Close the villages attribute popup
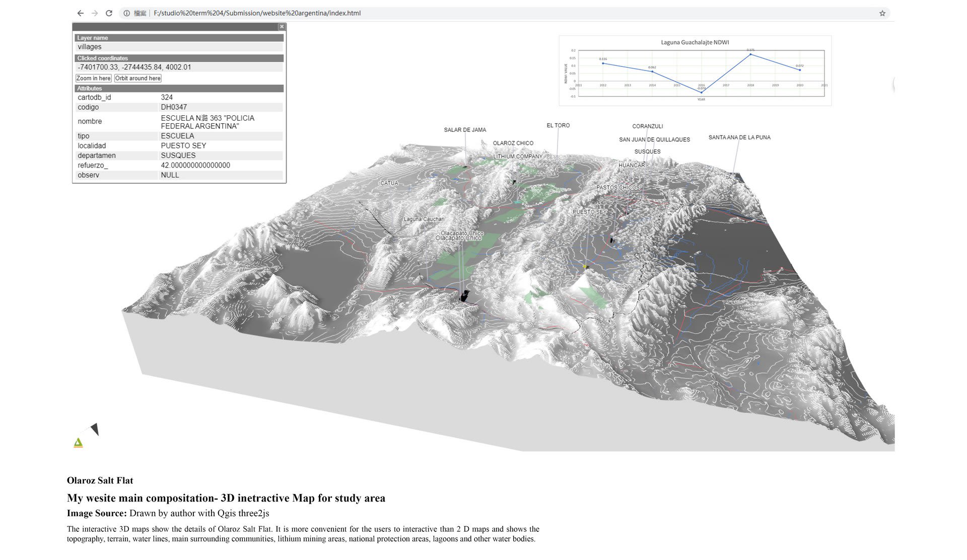 pos(282,27)
